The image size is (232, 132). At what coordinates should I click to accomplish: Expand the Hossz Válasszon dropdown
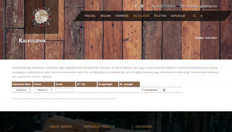[x=44, y=90]
